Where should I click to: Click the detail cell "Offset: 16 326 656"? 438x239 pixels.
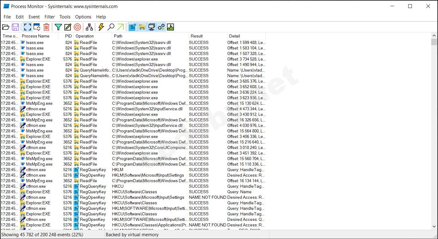click(246, 120)
